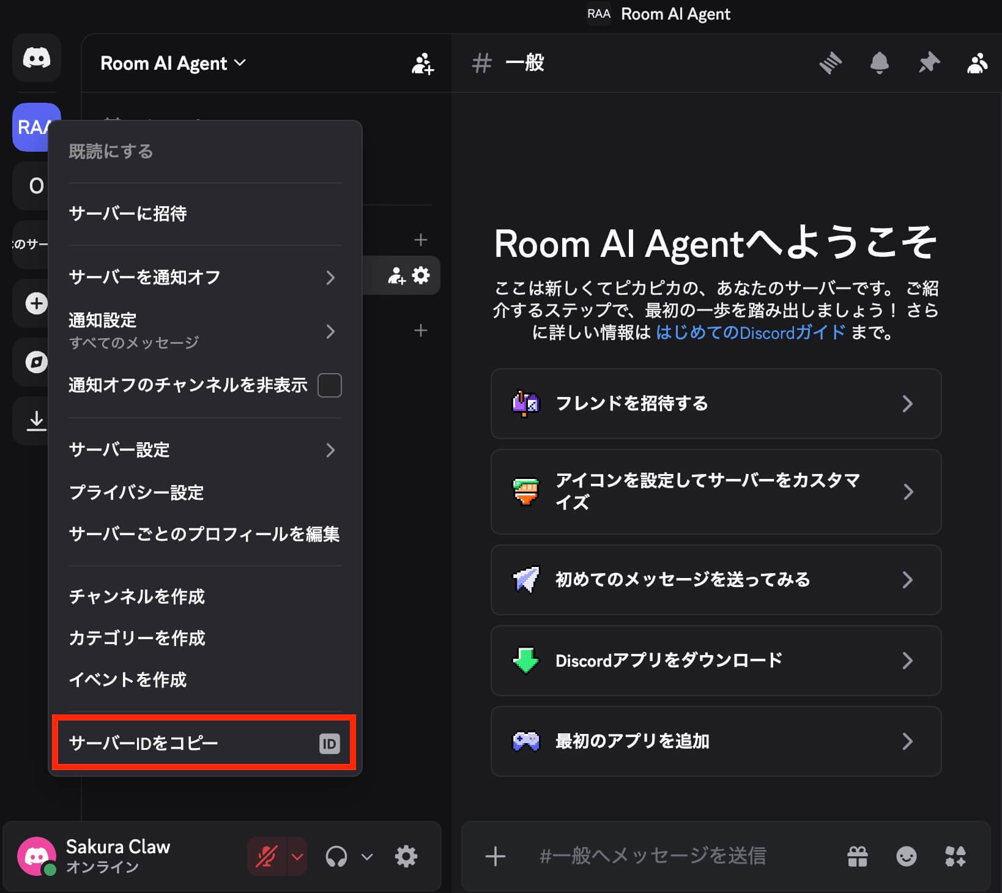Show pinned messages with pin icon
Screen dimensions: 1002x893
click(929, 63)
